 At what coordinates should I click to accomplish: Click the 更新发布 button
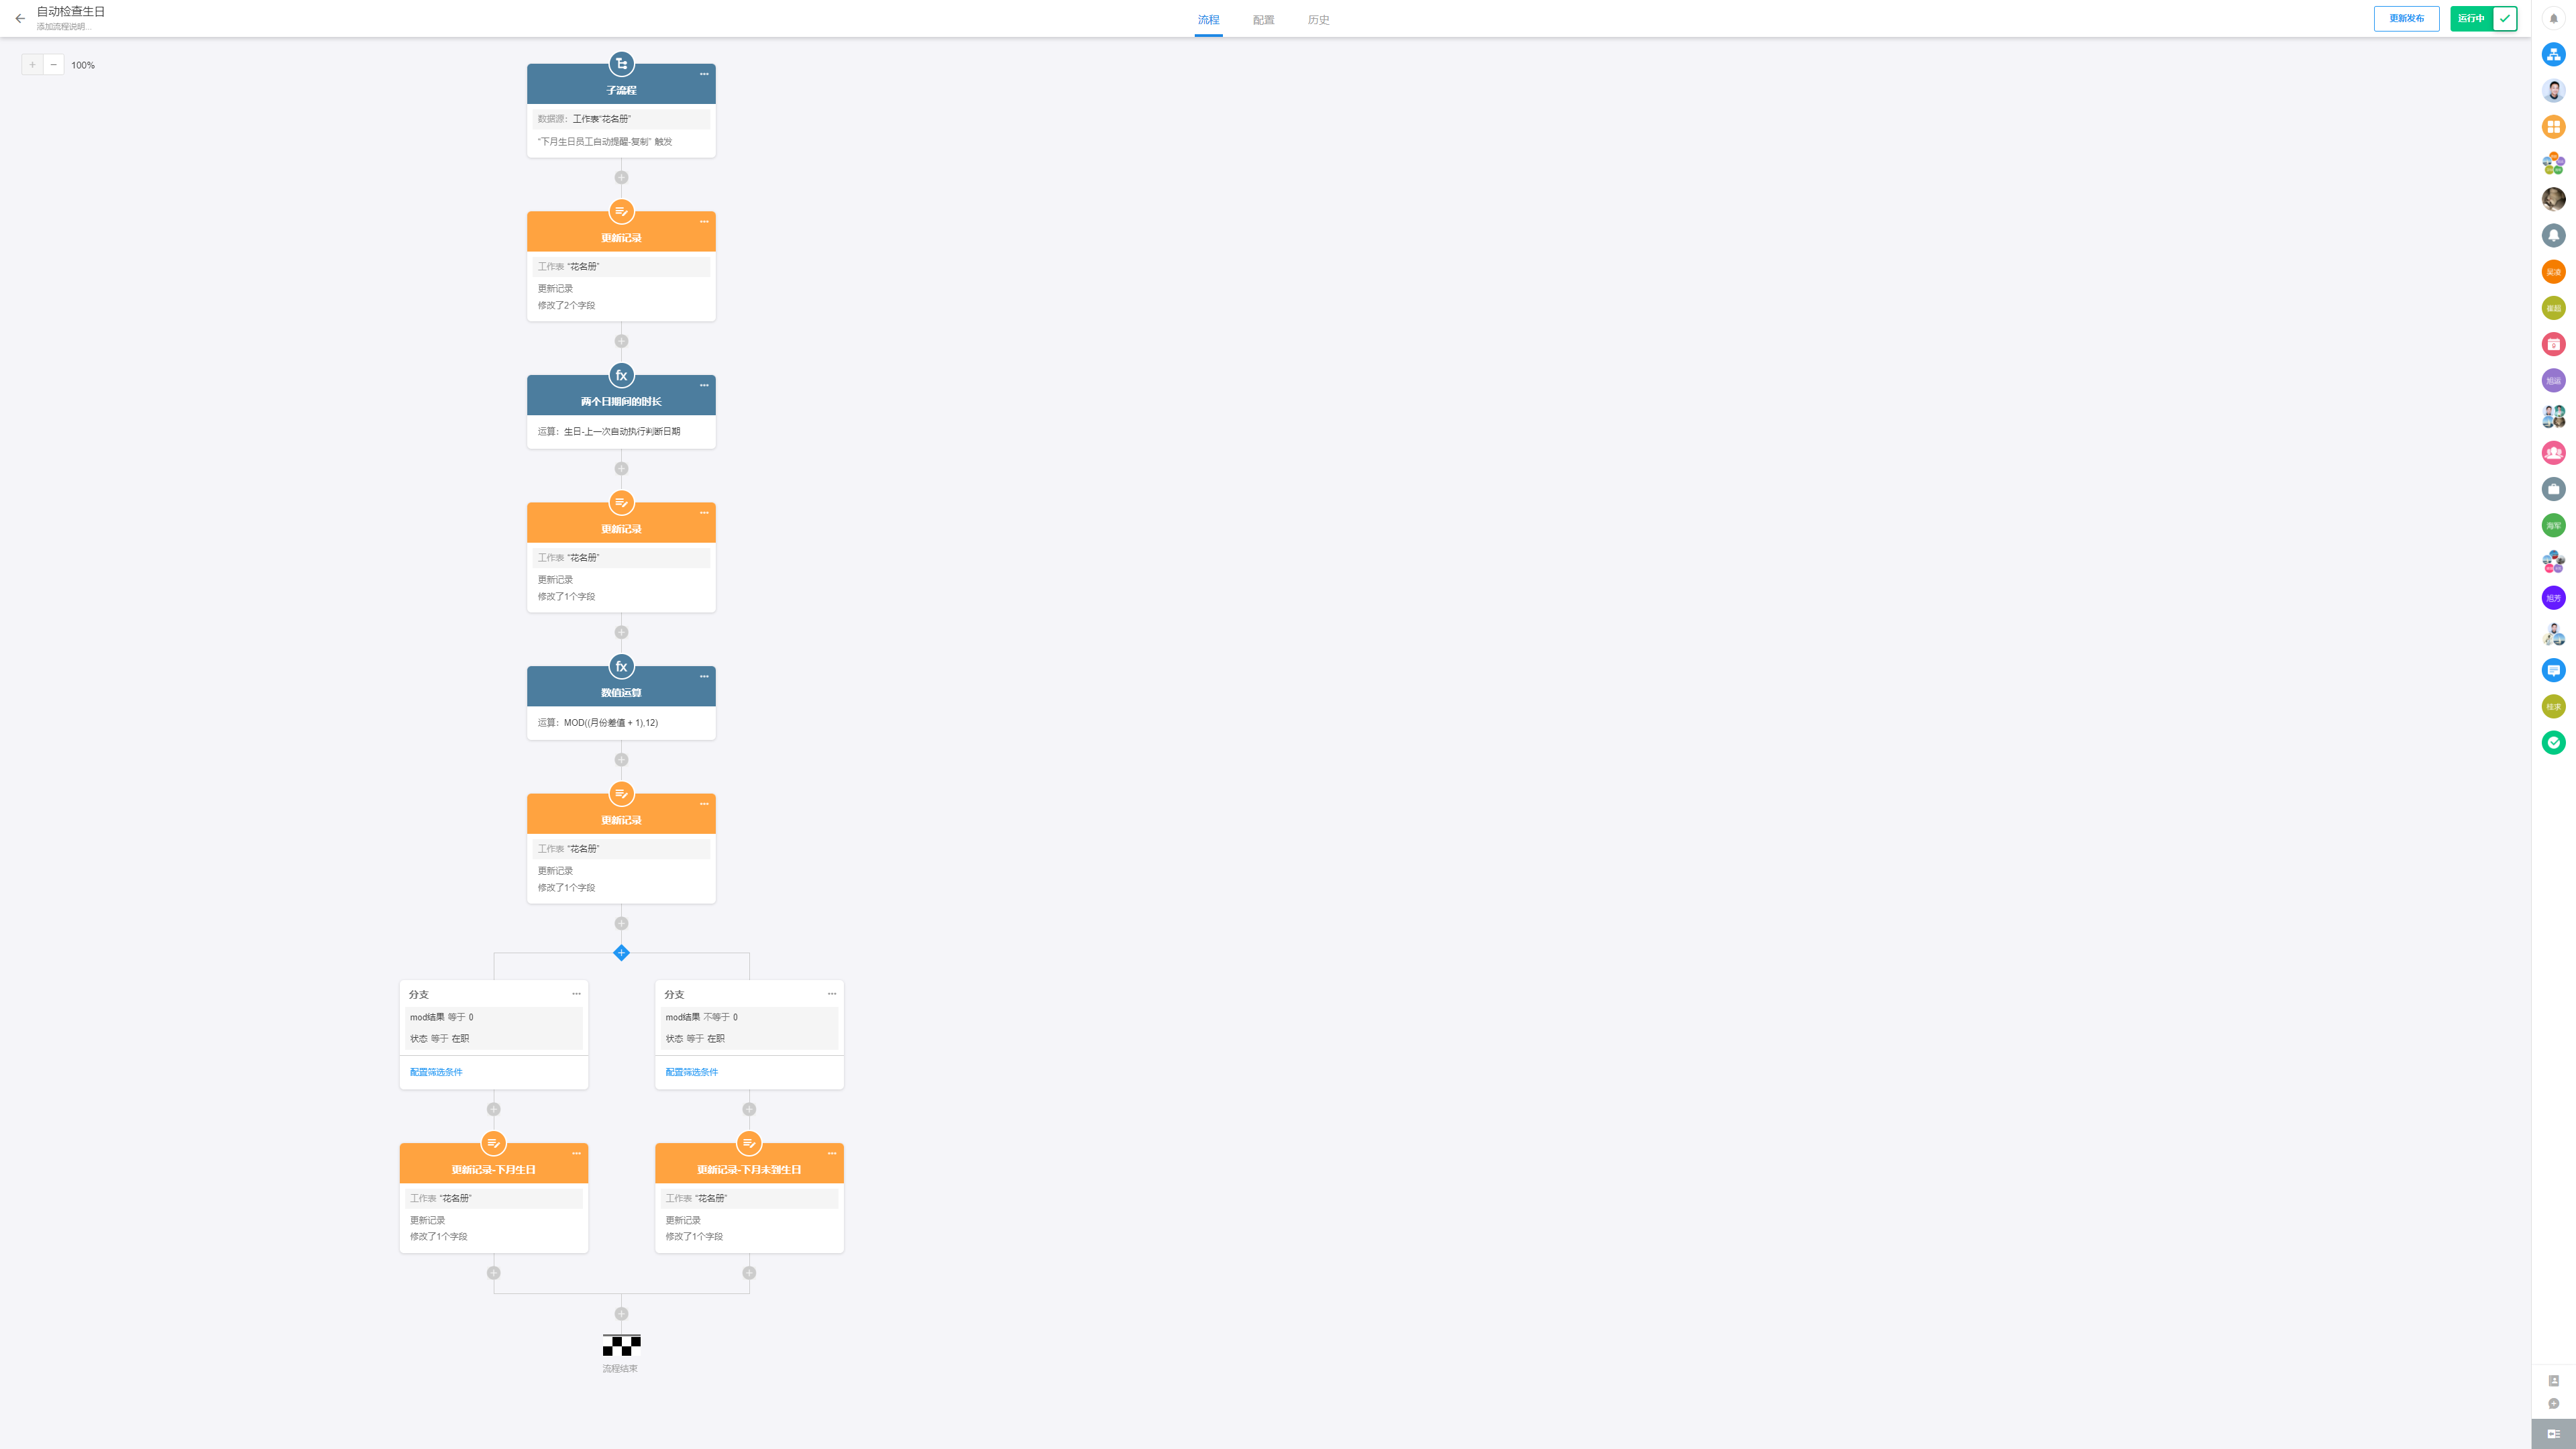[x=2406, y=19]
